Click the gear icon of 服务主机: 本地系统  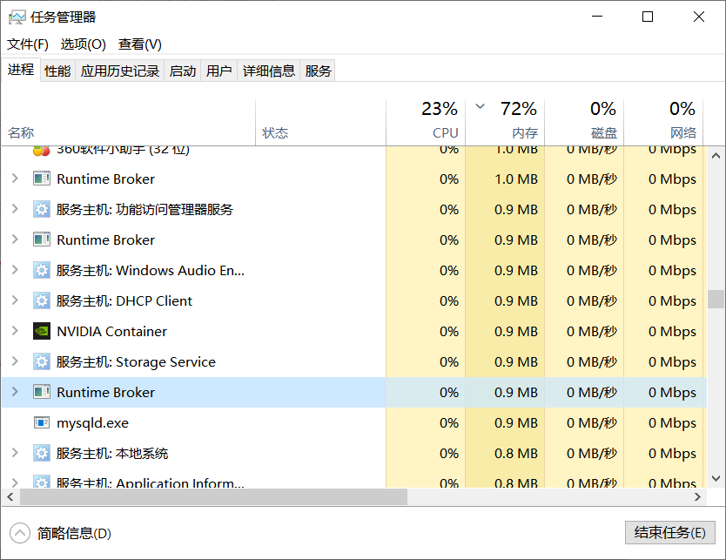click(x=41, y=453)
